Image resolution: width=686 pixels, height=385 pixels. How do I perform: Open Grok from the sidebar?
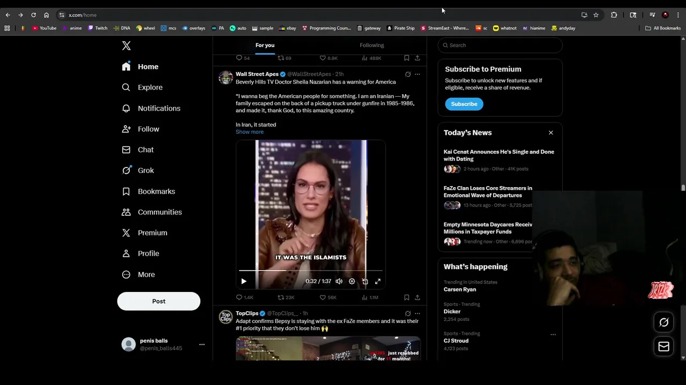[138, 171]
